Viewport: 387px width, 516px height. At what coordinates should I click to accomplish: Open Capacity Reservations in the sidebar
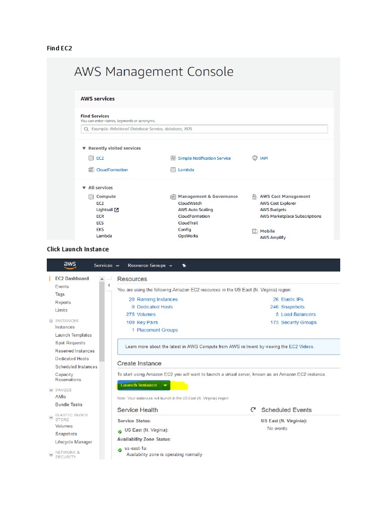(68, 377)
